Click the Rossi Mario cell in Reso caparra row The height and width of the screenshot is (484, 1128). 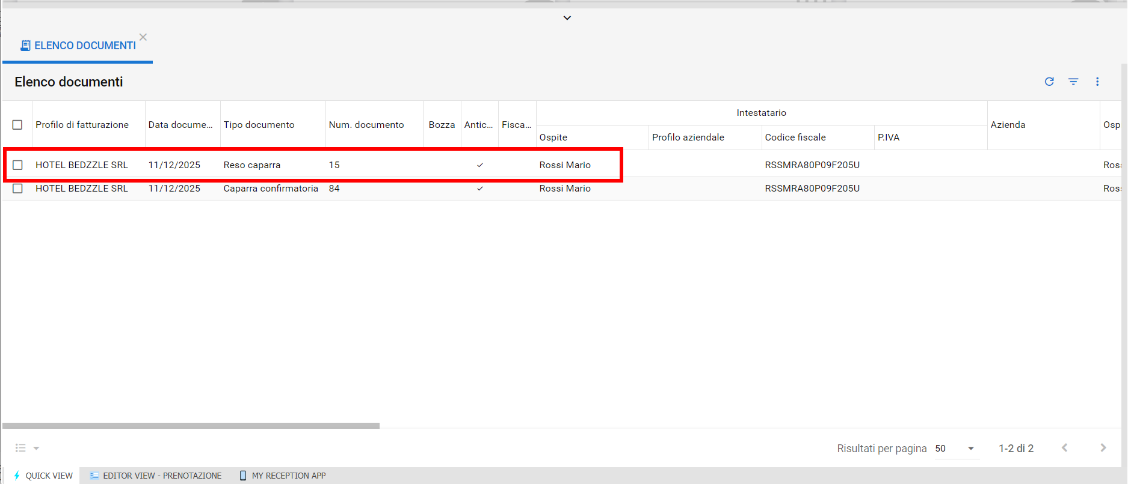click(x=565, y=165)
